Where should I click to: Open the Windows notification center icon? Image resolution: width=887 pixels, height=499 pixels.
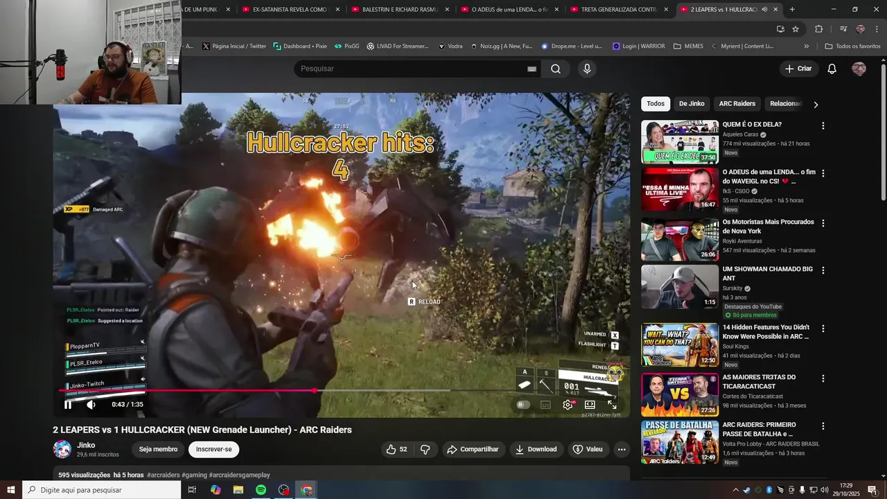pyautogui.click(x=872, y=490)
